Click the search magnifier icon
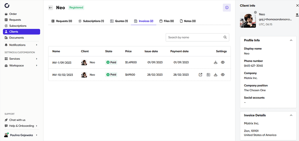 (x=225, y=37)
